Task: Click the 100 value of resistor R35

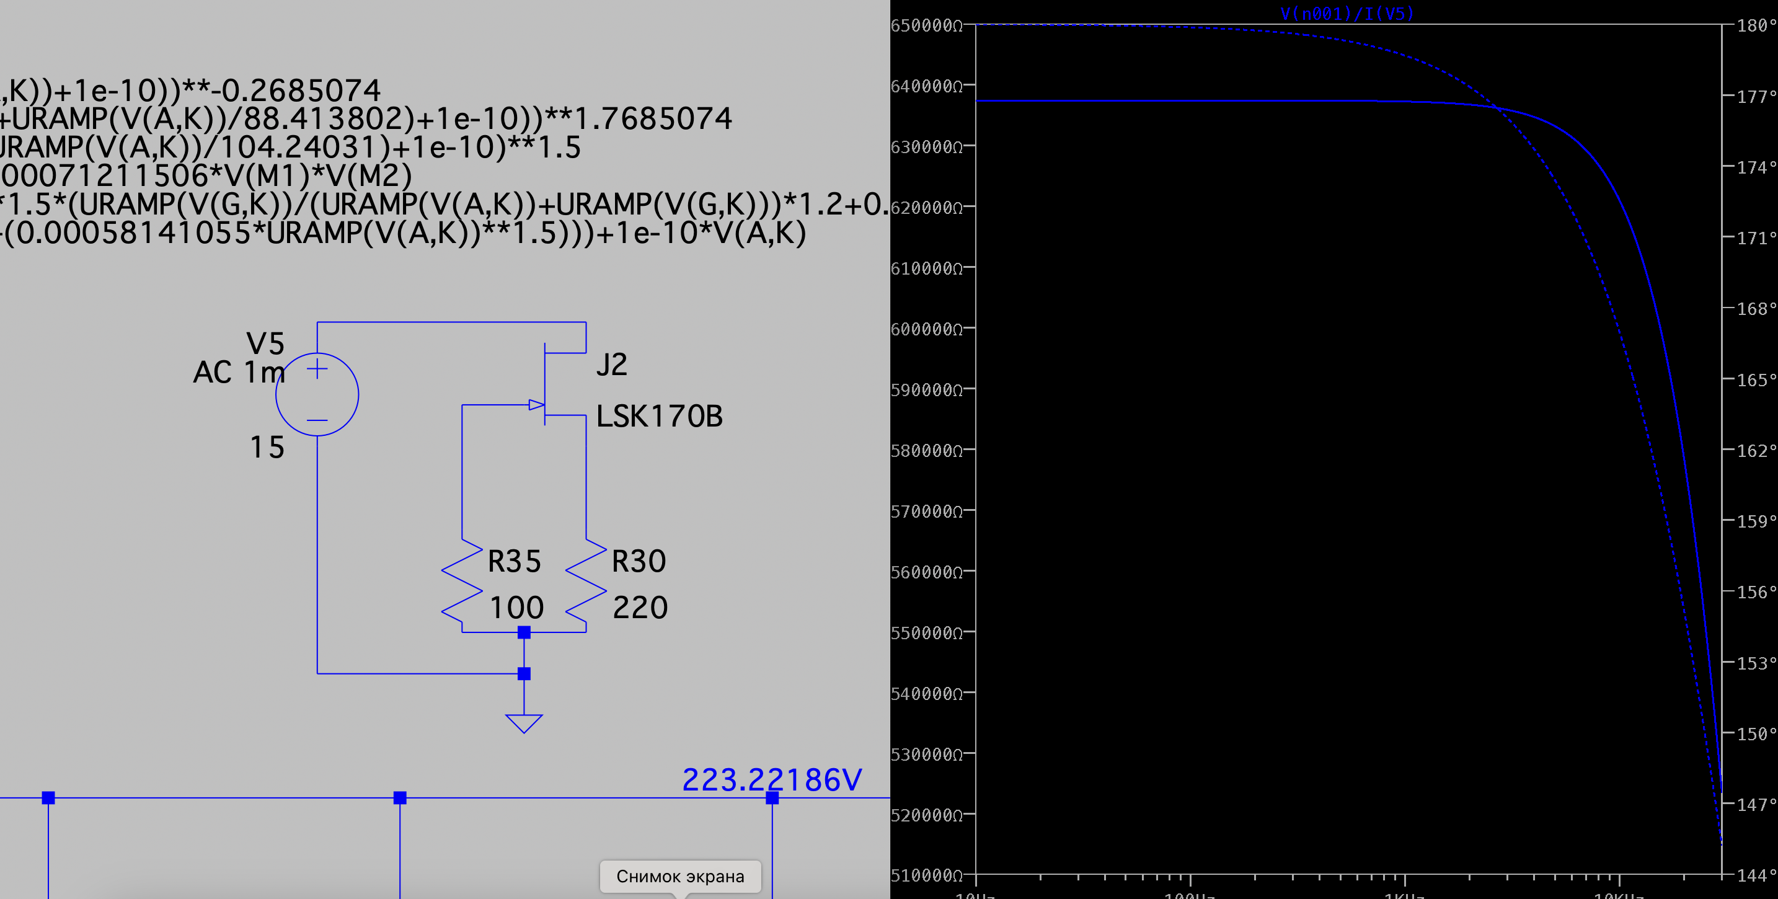Action: coord(516,608)
